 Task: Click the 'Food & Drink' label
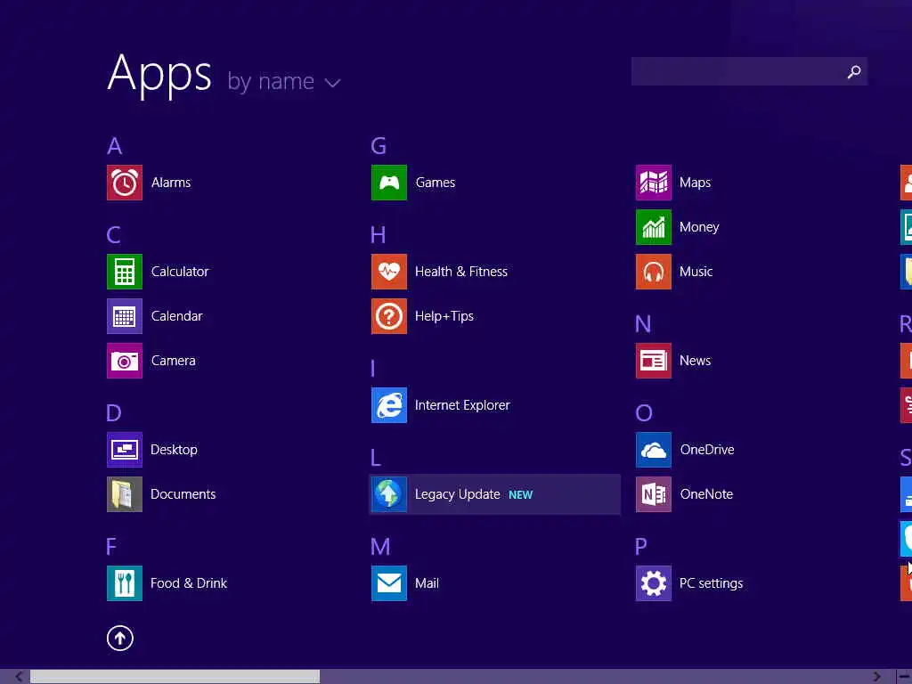tap(189, 583)
